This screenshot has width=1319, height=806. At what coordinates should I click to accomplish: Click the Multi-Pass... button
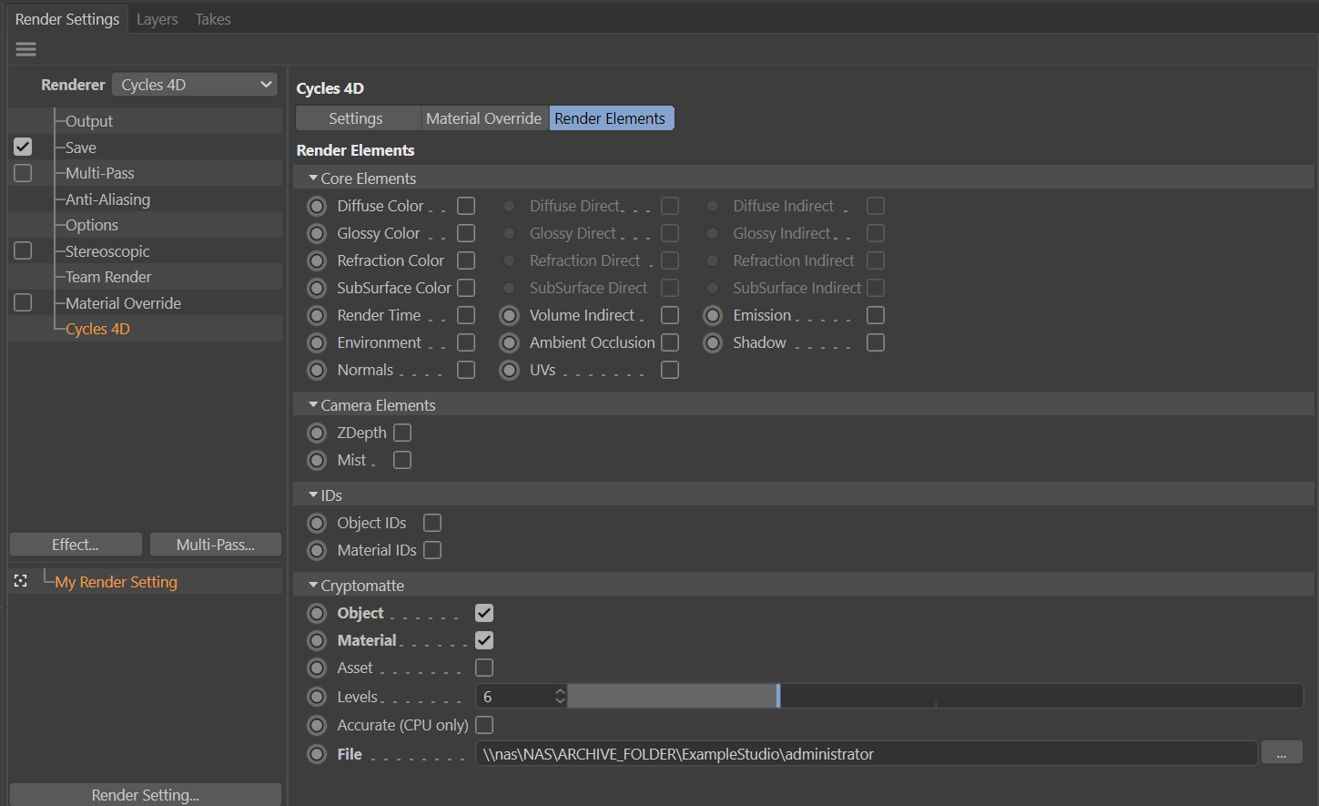[216, 545]
